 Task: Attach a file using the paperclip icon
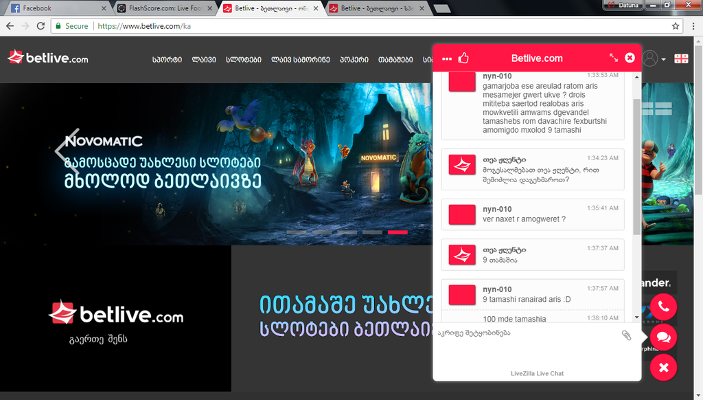point(626,336)
